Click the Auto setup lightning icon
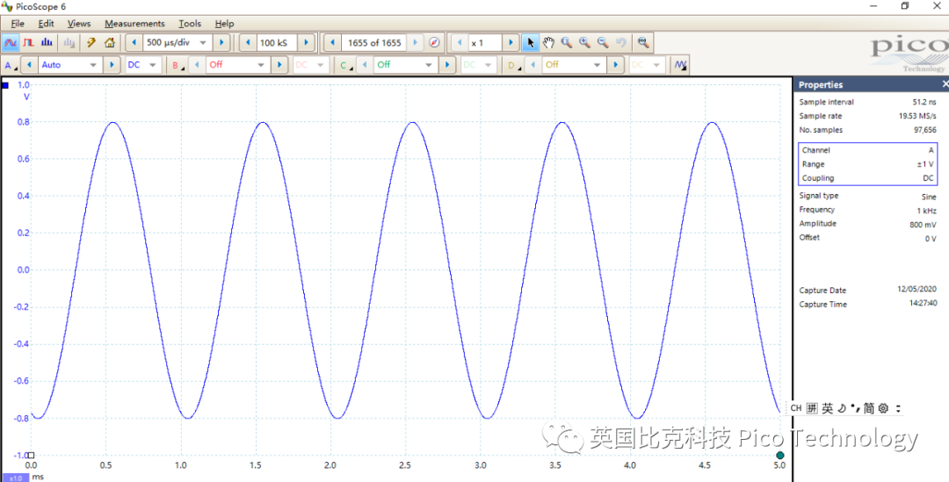This screenshot has width=949, height=482. coord(91,43)
